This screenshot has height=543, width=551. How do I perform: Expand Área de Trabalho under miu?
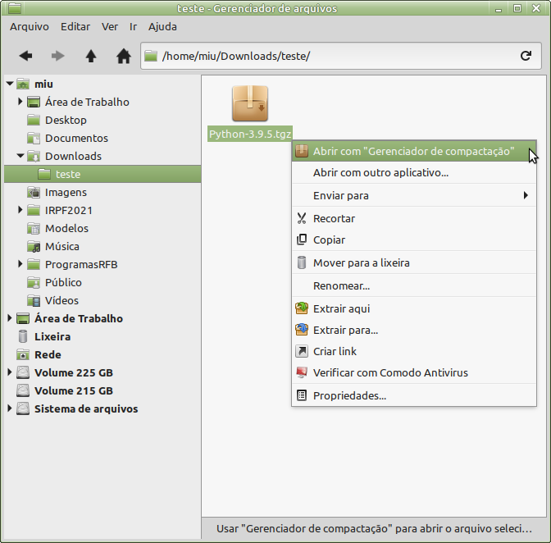pos(20,102)
